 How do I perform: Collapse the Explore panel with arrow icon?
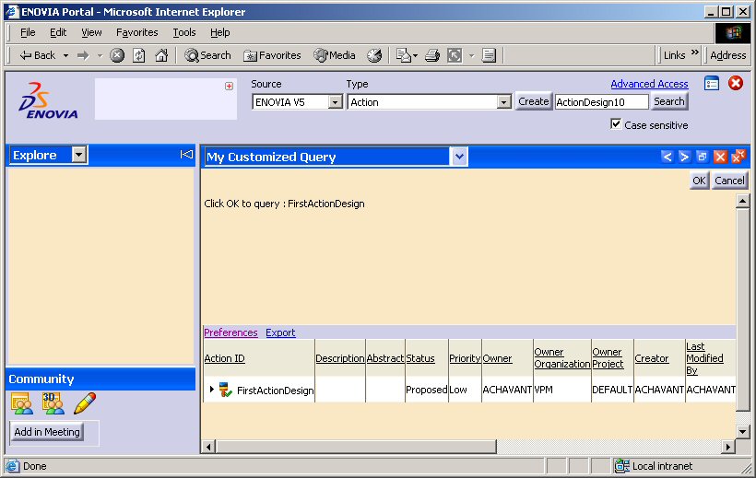point(186,154)
